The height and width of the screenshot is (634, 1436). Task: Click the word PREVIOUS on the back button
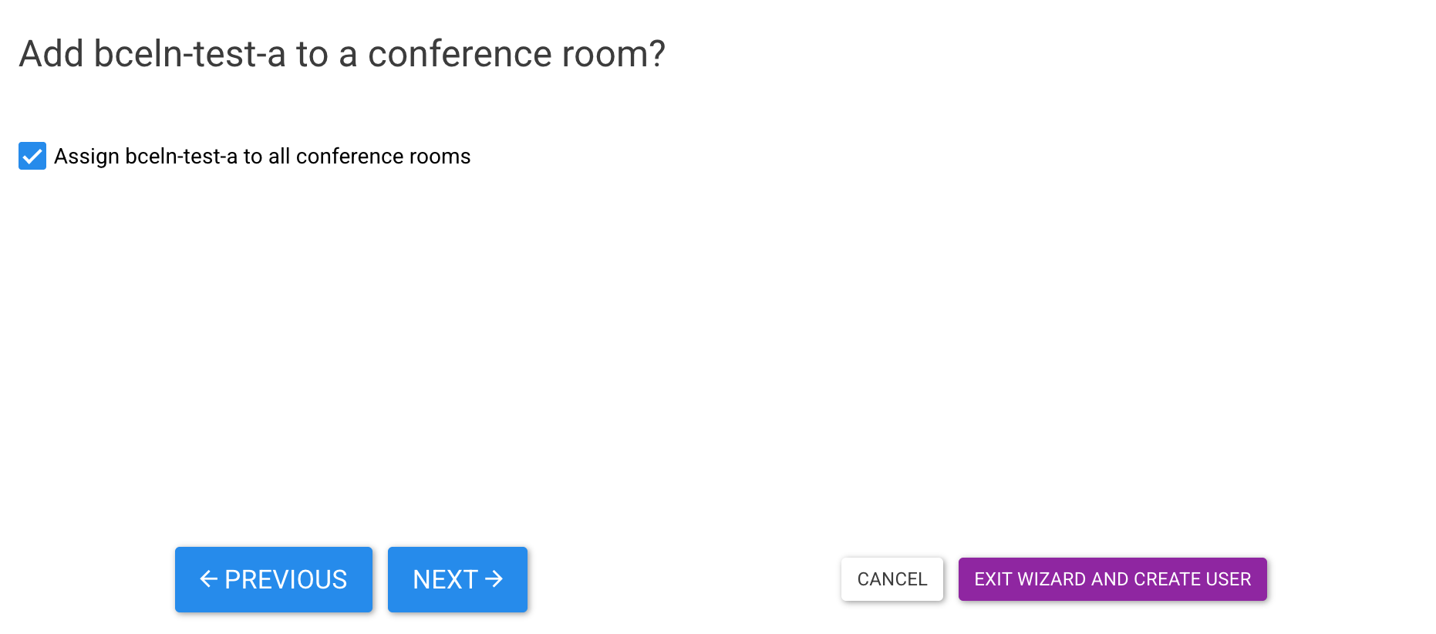(x=286, y=579)
